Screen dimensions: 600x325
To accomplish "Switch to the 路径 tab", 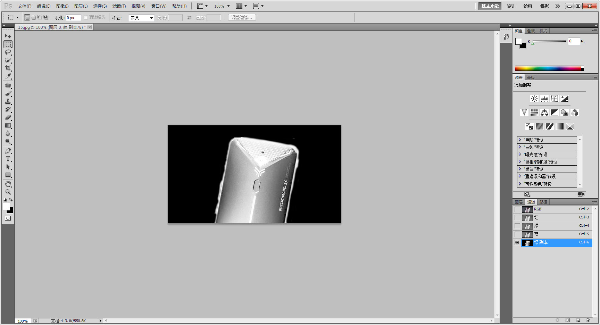I will tap(543, 202).
